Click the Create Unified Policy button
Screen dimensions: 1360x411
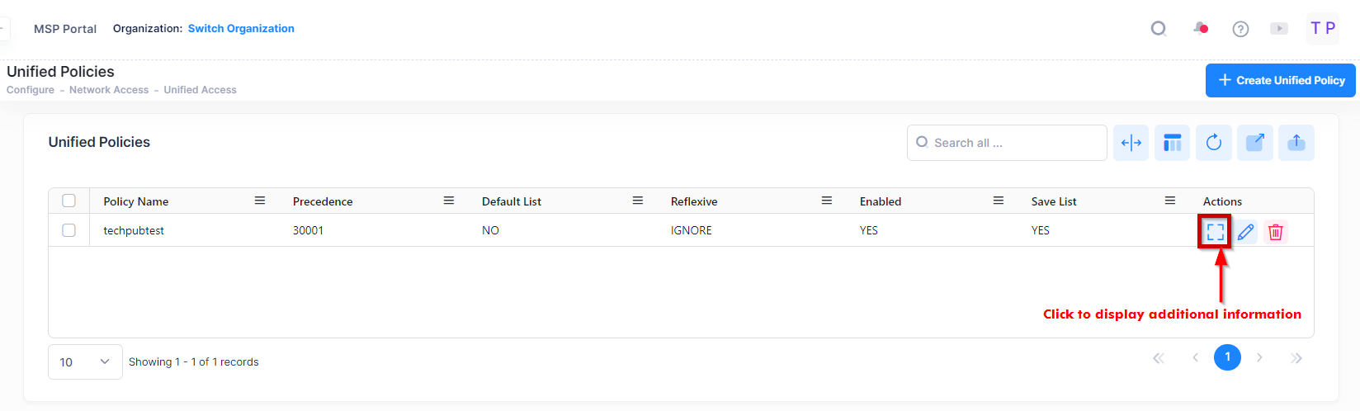[1280, 80]
